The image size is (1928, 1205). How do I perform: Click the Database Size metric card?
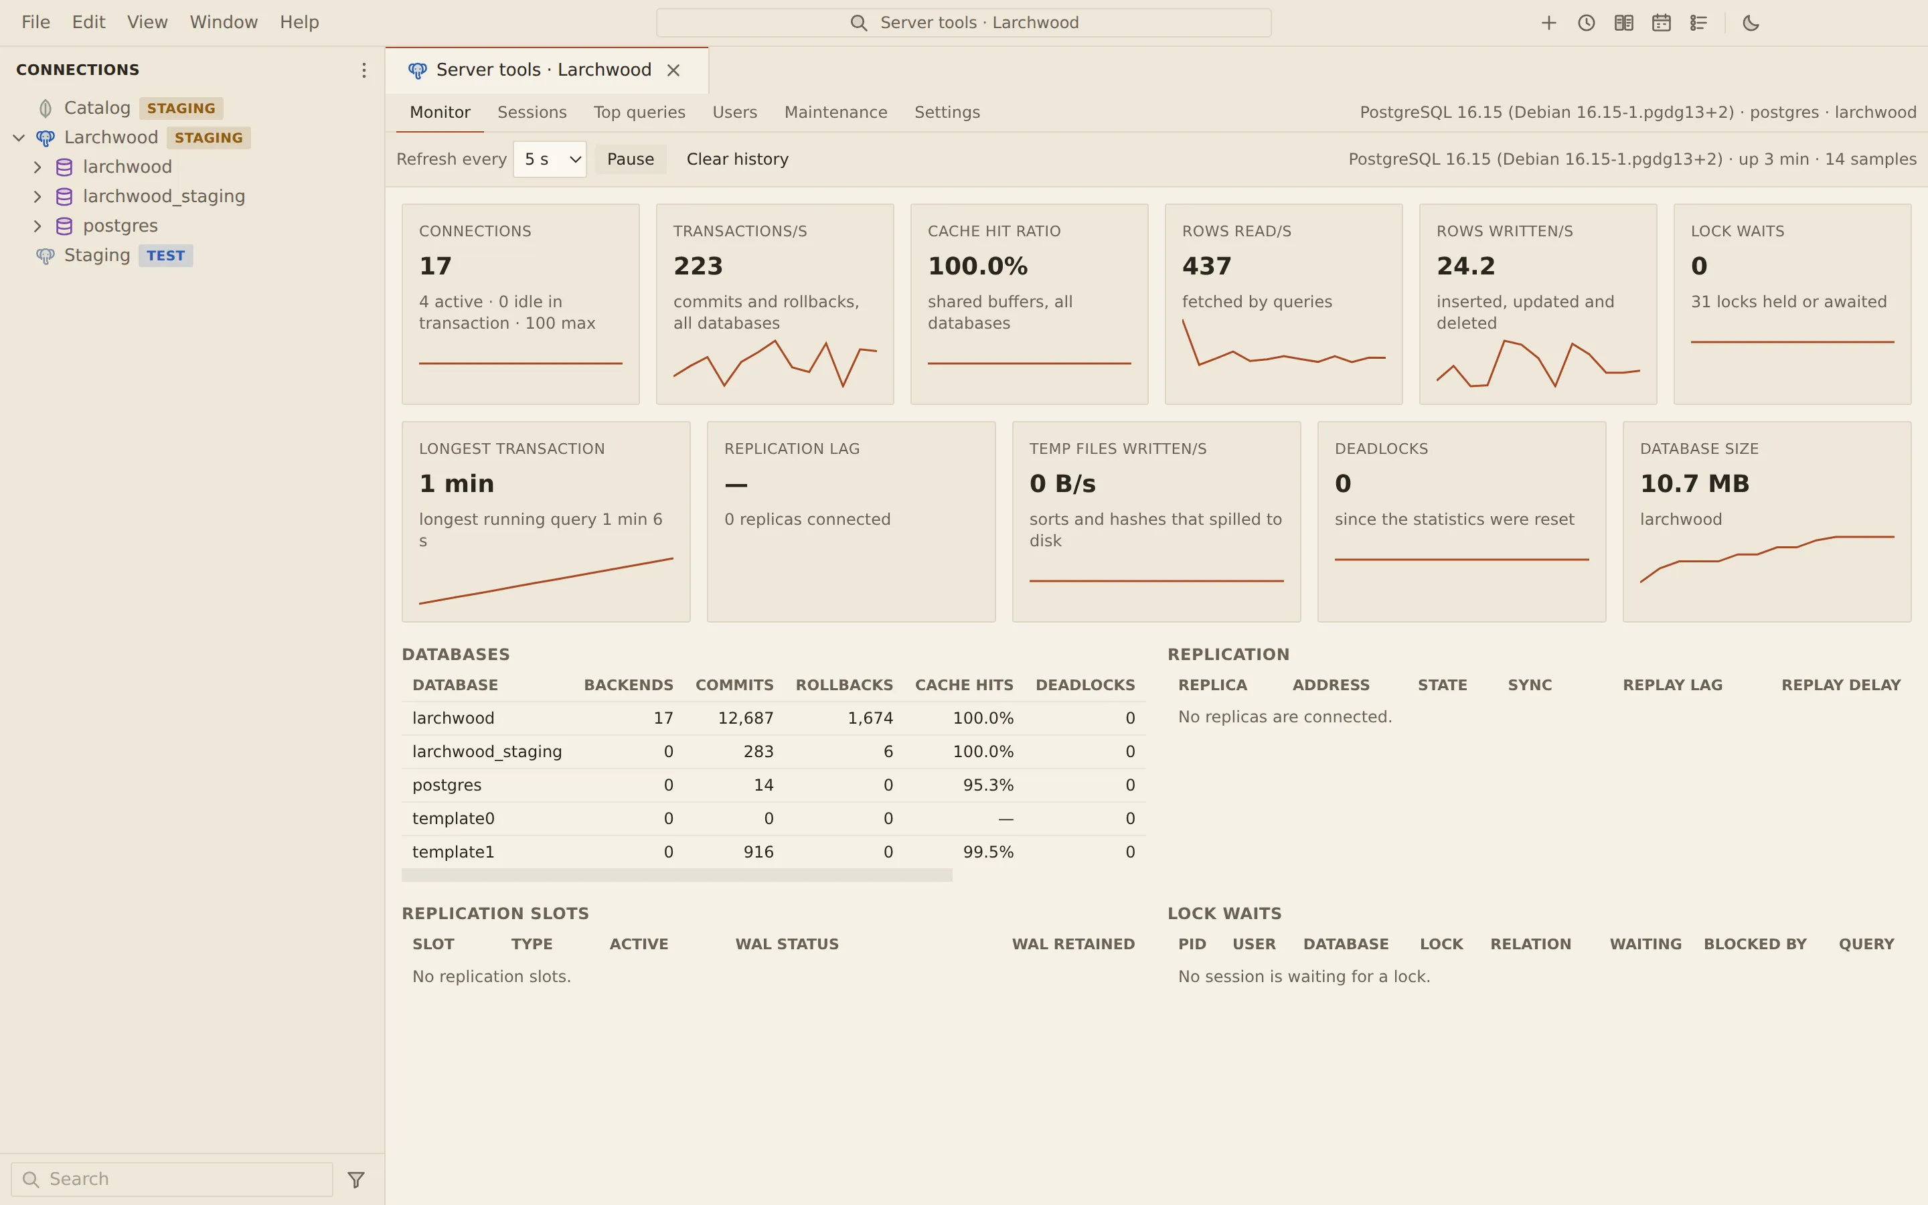tap(1766, 522)
